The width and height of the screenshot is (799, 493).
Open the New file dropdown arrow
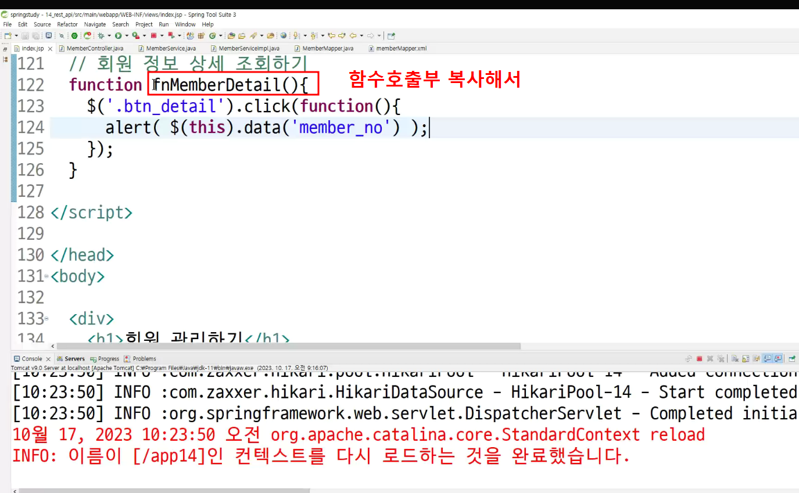click(16, 35)
